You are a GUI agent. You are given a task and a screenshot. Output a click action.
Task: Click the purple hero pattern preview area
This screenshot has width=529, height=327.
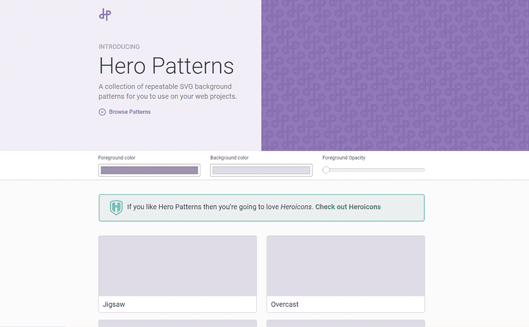click(395, 74)
